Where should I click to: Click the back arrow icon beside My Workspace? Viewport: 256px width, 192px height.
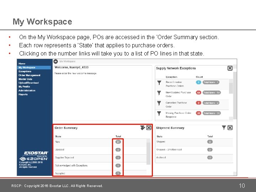[x=56, y=62]
